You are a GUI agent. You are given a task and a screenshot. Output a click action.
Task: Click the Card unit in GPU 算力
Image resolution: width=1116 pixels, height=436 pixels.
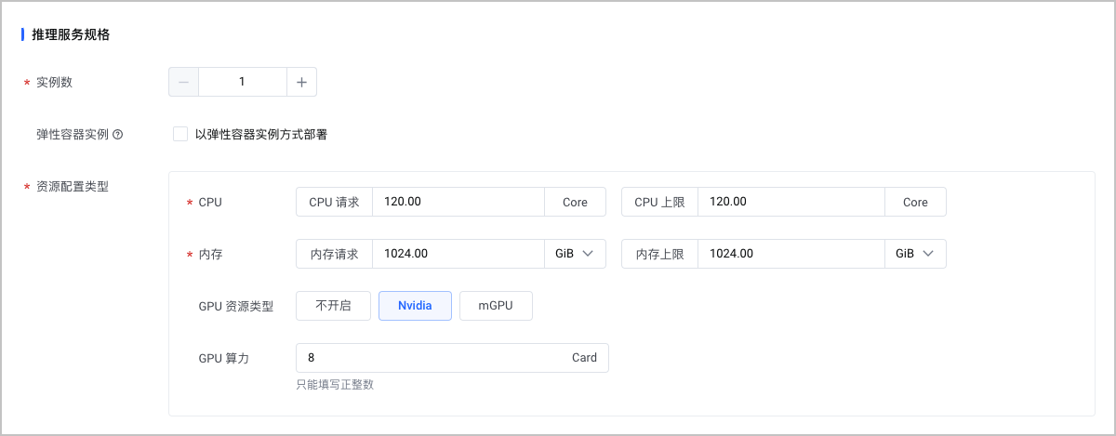tap(584, 358)
